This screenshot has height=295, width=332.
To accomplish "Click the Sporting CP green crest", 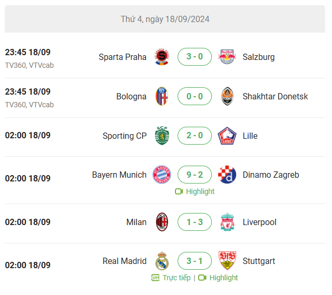I will 162,136.
